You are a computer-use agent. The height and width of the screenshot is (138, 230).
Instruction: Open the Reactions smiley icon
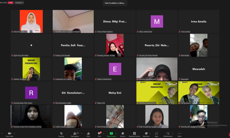coord(146,133)
